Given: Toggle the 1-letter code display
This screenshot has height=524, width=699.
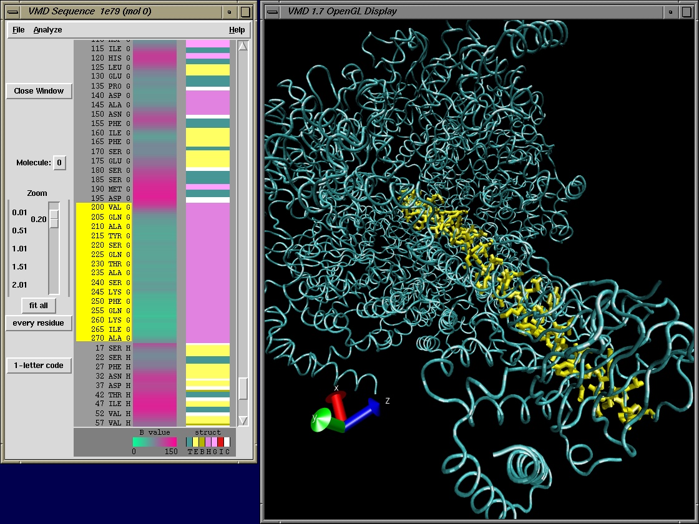Looking at the screenshot, I should tap(39, 366).
